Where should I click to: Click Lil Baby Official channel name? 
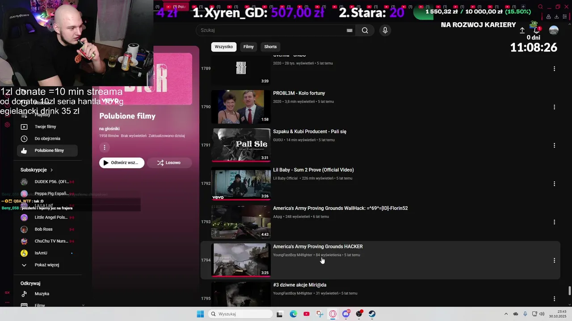pyautogui.click(x=285, y=178)
